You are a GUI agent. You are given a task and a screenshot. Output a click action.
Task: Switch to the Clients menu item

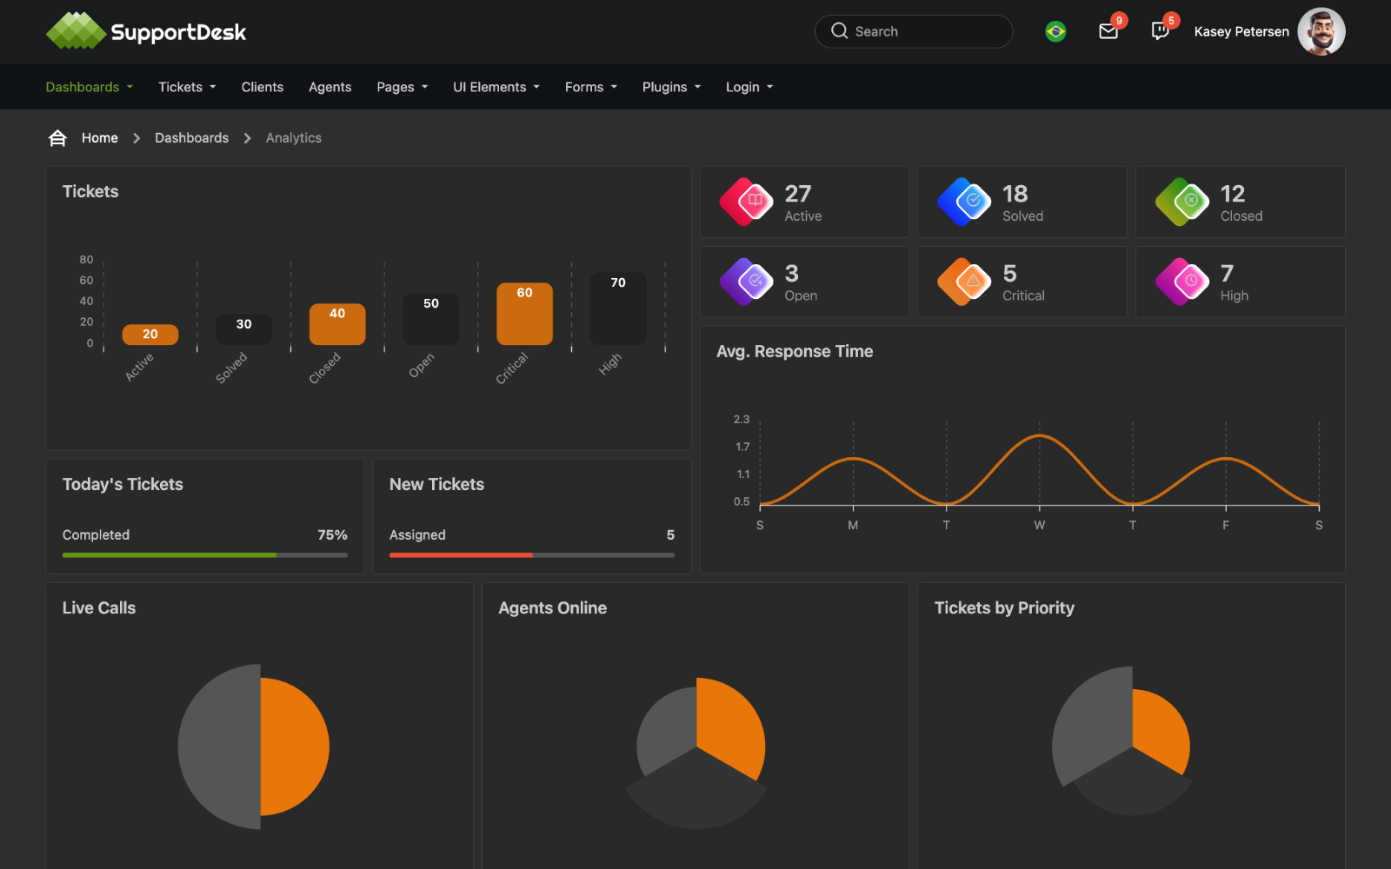[x=262, y=87]
